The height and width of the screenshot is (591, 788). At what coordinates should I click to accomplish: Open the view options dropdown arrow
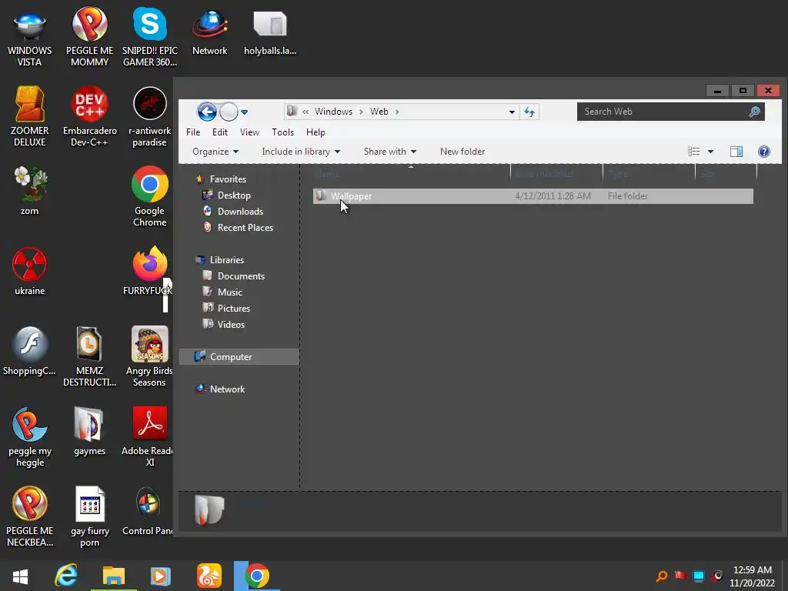[710, 152]
